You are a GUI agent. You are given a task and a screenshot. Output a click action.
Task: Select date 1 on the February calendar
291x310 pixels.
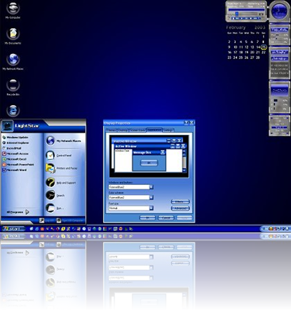pyautogui.click(x=263, y=37)
